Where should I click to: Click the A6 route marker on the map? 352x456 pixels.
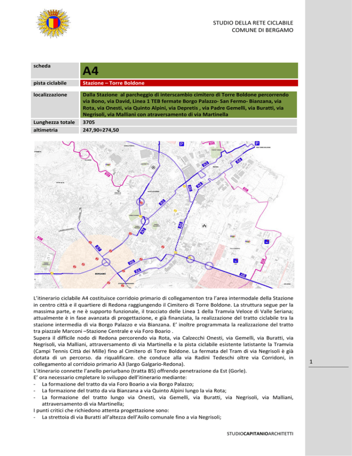tap(243, 275)
